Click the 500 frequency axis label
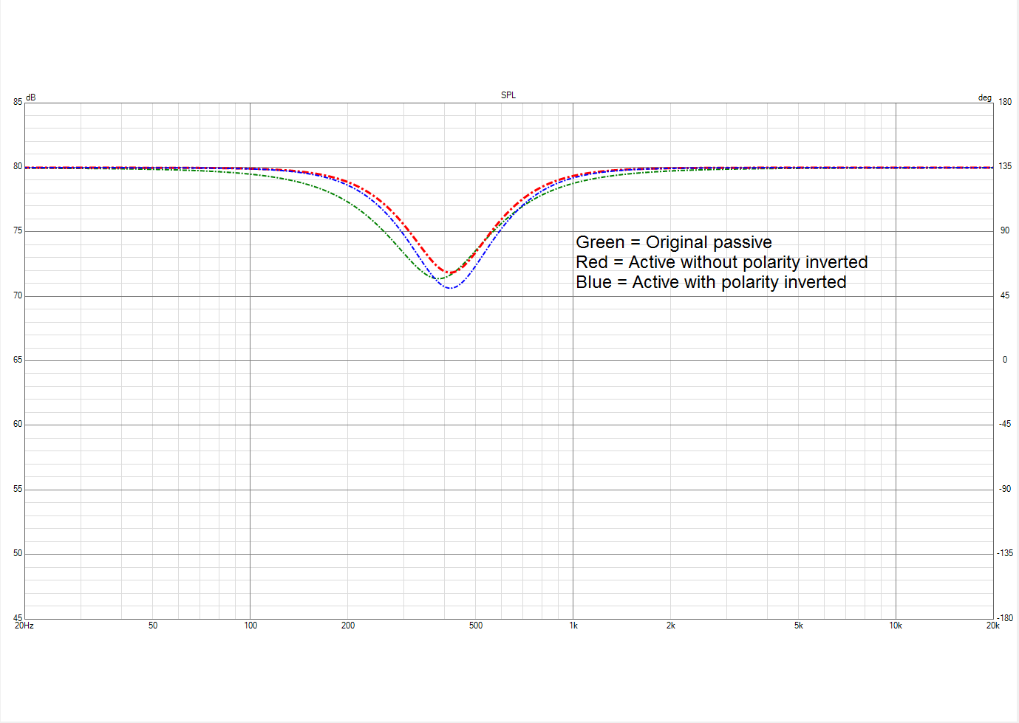This screenshot has height=723, width=1019. (x=476, y=626)
